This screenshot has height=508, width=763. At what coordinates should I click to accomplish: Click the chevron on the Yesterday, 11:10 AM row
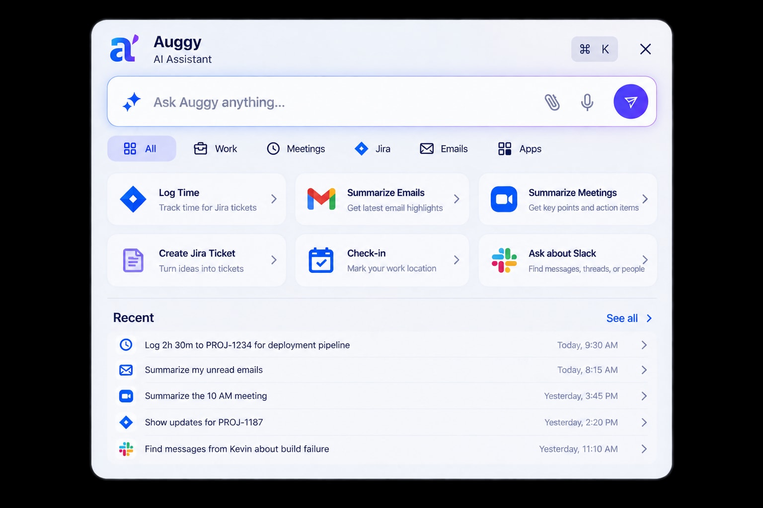(644, 449)
